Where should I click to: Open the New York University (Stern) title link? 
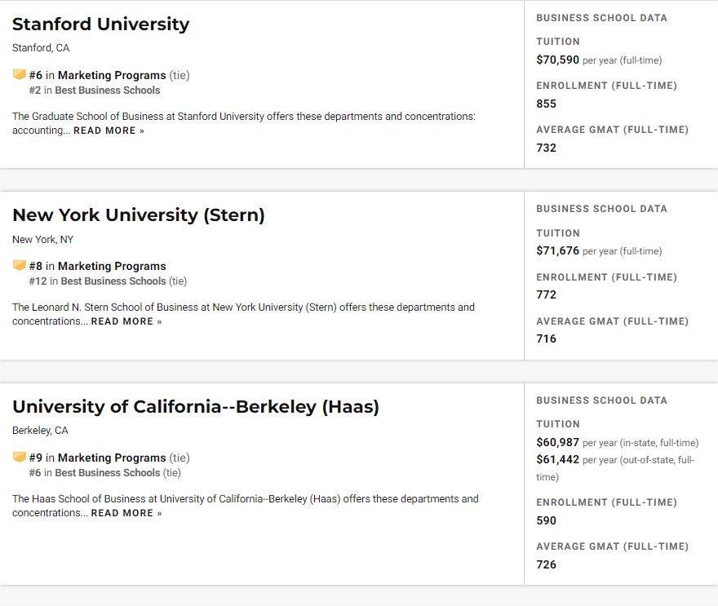[138, 215]
